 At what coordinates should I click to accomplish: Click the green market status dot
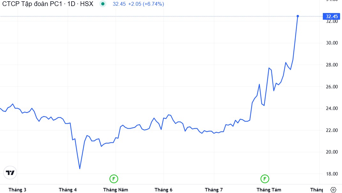(103, 4)
